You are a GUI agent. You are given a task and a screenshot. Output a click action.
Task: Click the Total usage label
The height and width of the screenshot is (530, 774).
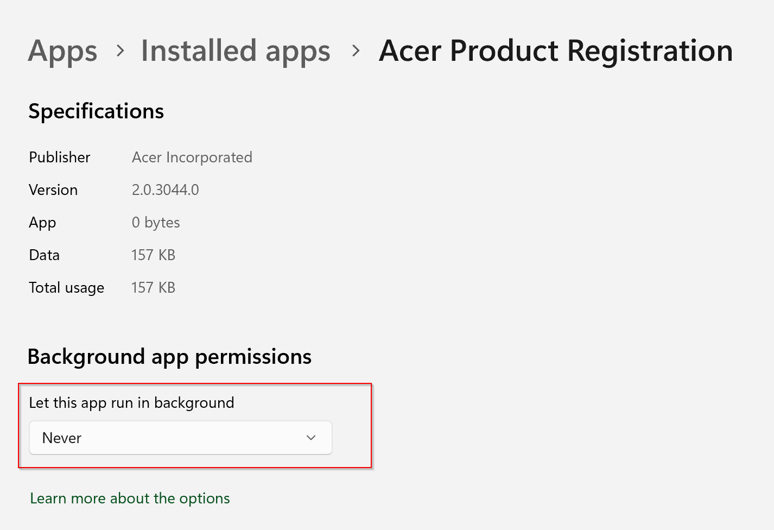point(66,288)
